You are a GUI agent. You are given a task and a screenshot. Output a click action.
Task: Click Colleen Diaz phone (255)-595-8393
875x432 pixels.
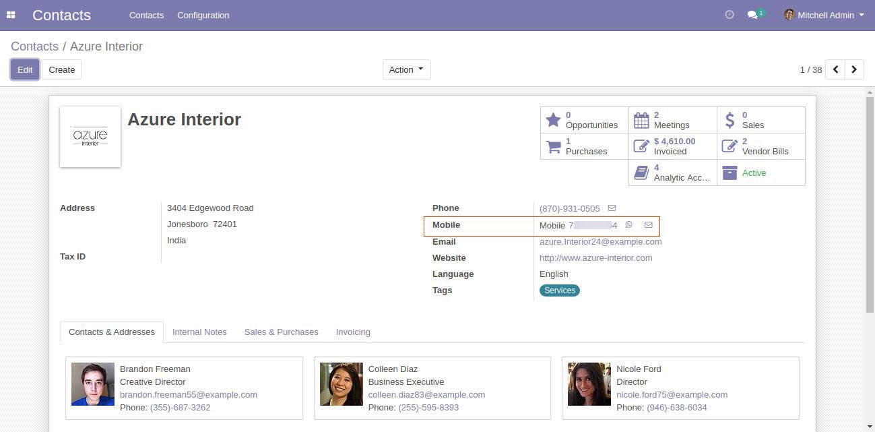tap(428, 407)
